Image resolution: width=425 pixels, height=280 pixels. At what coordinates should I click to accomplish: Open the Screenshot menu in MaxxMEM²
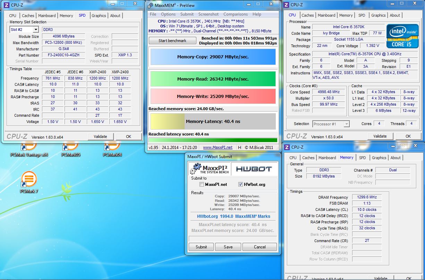[x=209, y=14]
